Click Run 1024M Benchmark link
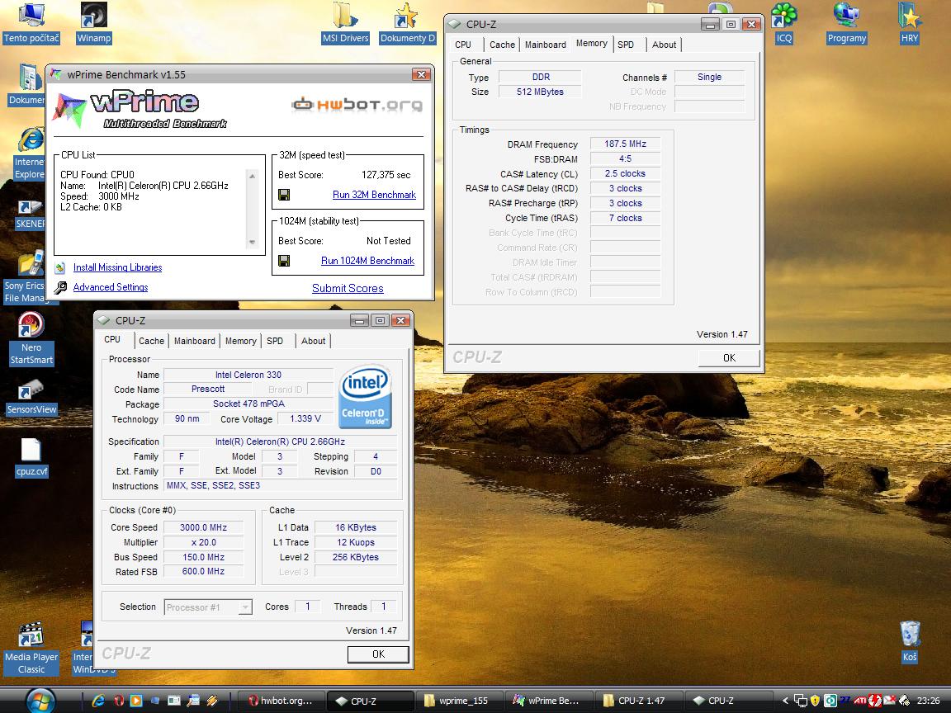 click(x=367, y=261)
